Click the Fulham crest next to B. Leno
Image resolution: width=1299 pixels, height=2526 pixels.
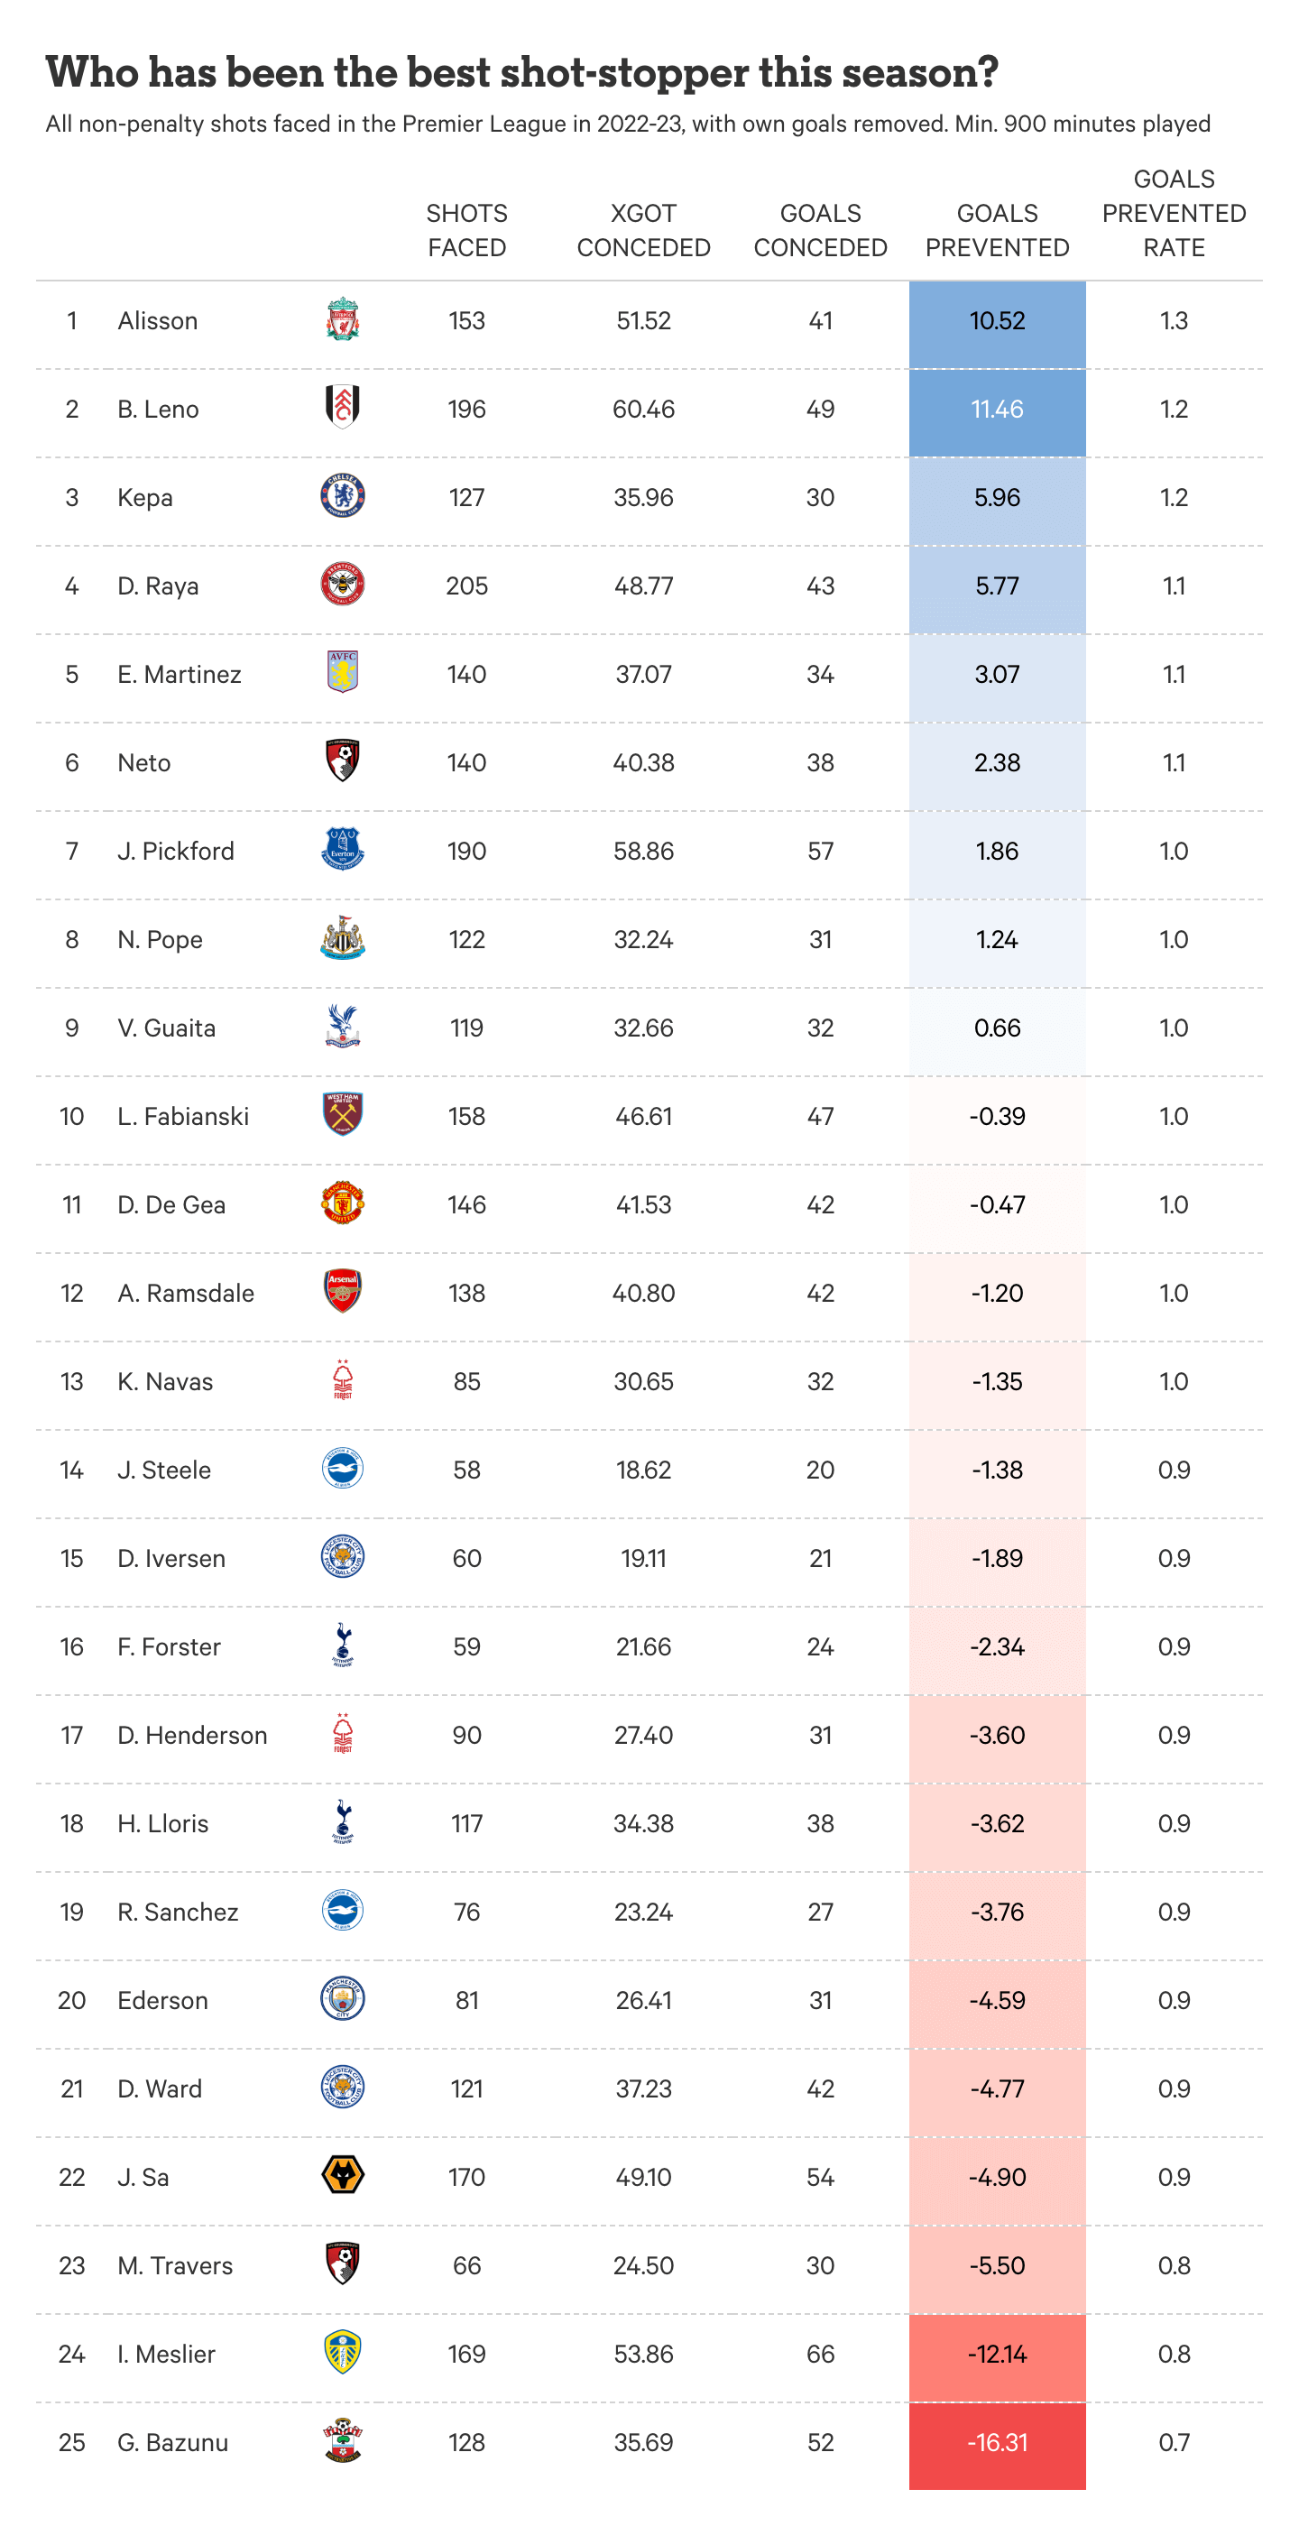click(x=342, y=407)
